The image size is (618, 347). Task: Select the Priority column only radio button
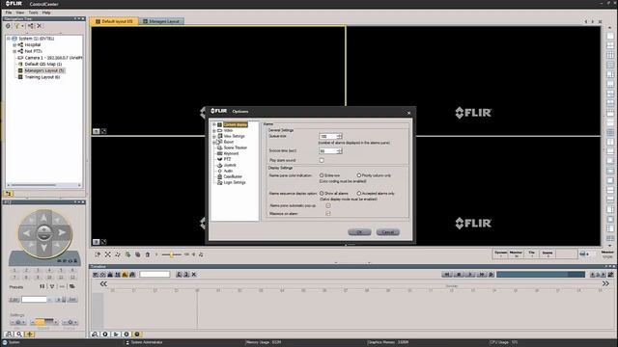pos(359,175)
